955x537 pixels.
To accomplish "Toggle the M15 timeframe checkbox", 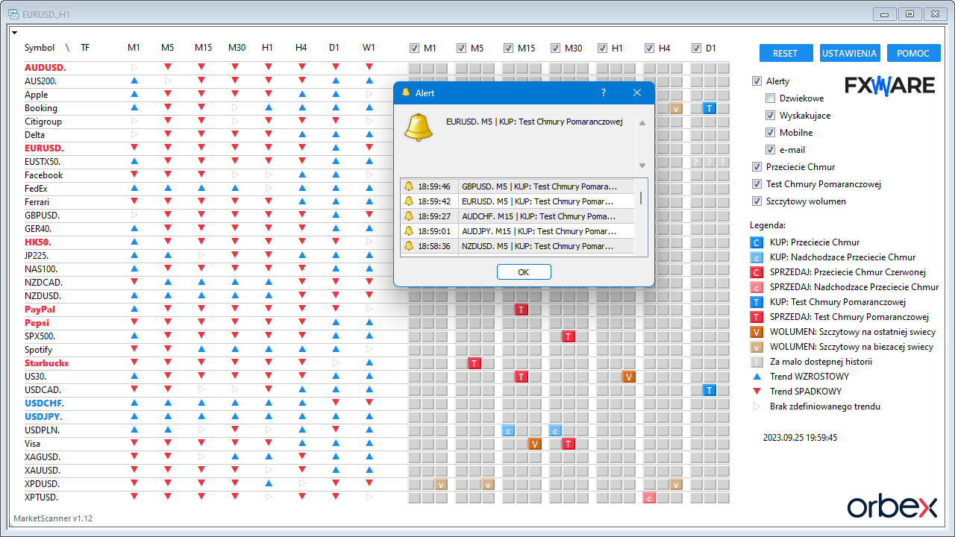I will pos(508,48).
